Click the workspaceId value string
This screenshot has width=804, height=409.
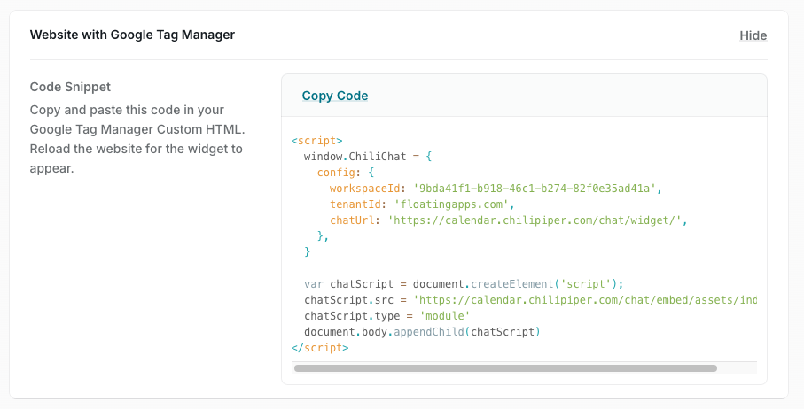coord(535,189)
